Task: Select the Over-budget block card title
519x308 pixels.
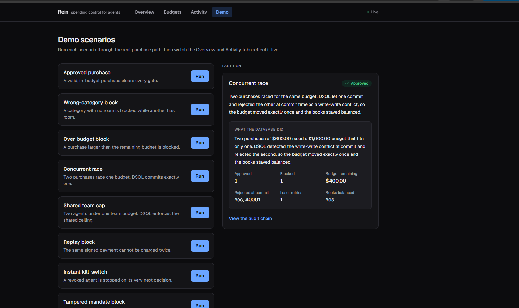Action: click(86, 139)
